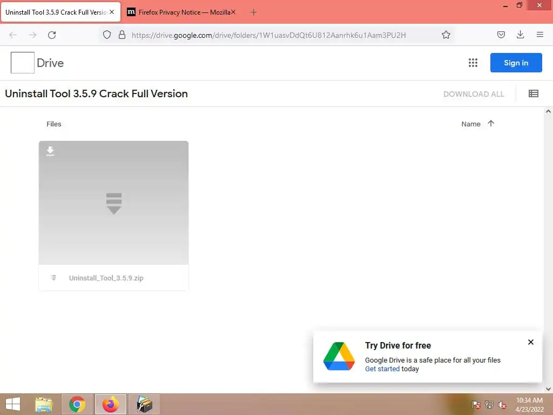Image resolution: width=553 pixels, height=415 pixels.
Task: Click the Files section heading
Action: [54, 124]
